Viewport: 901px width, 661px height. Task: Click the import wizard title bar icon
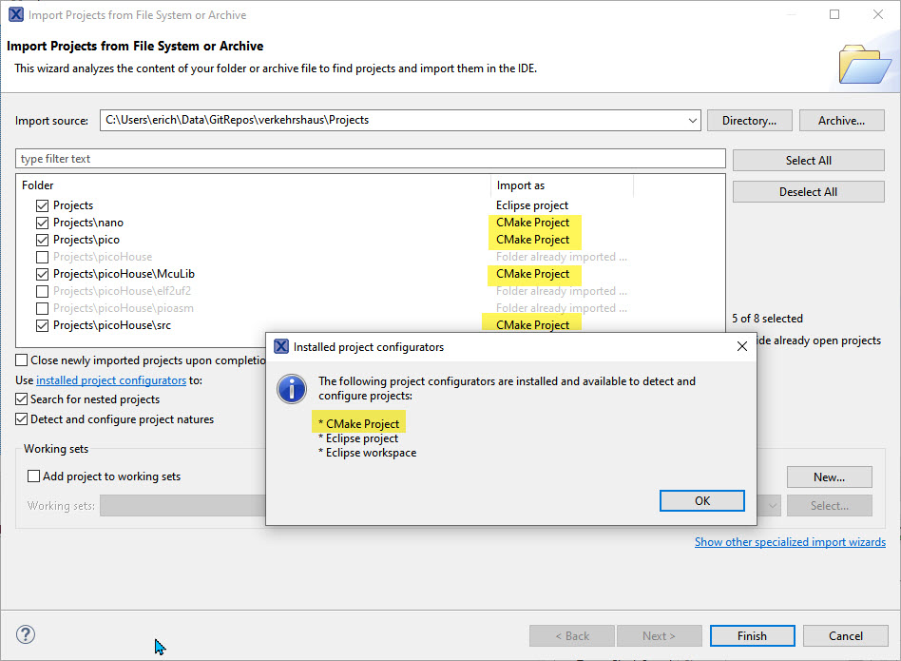tap(15, 15)
